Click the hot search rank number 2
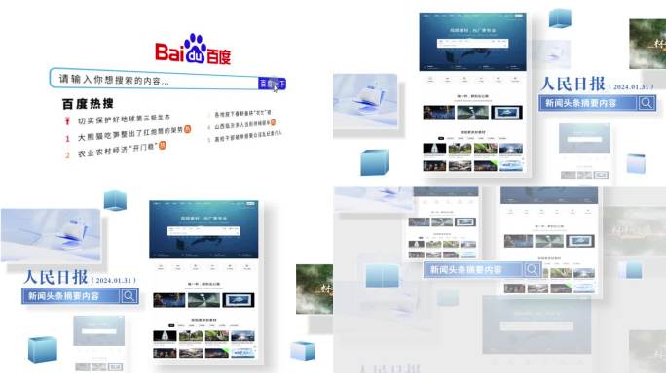This screenshot has width=666, height=373. point(67,155)
